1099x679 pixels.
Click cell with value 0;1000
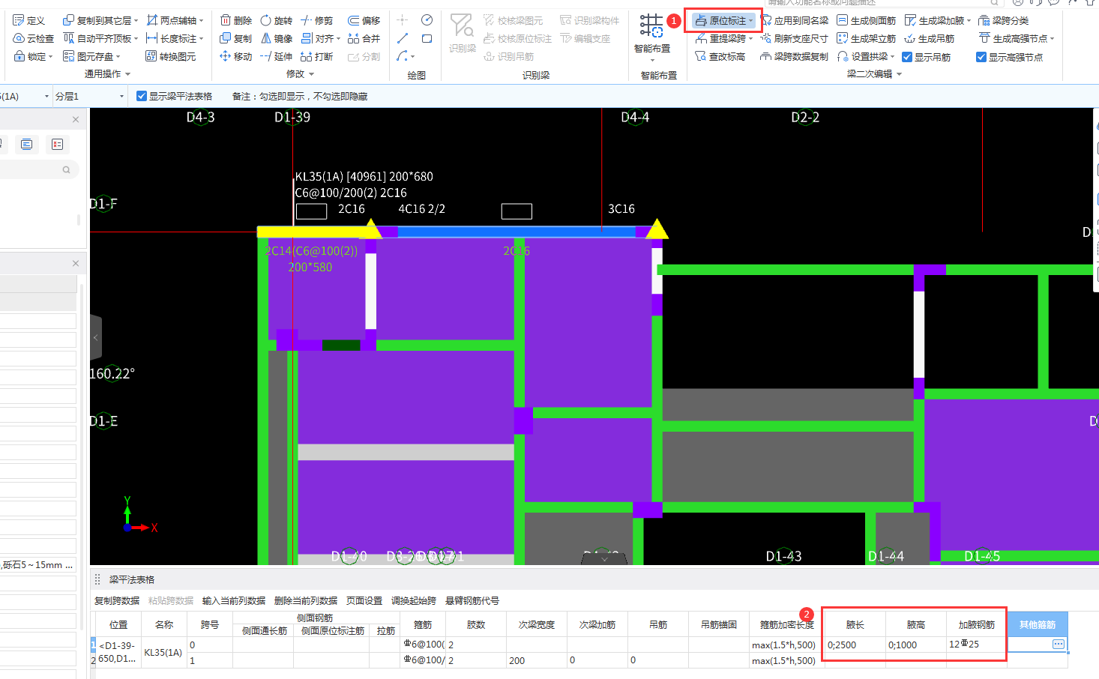click(915, 645)
